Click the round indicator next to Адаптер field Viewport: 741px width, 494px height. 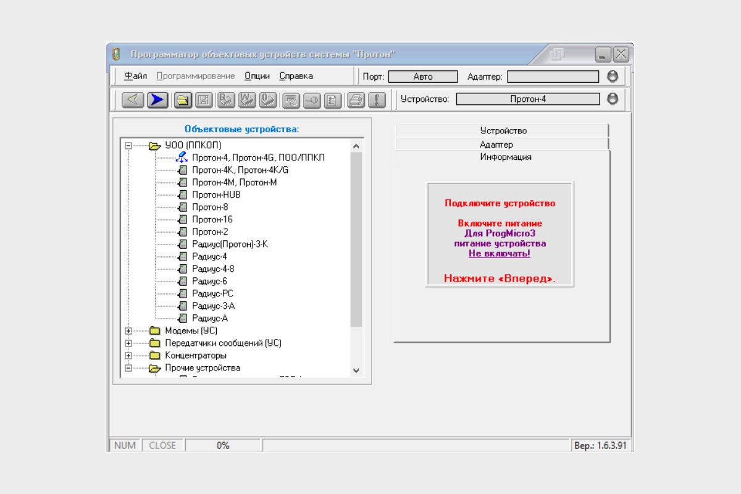pyautogui.click(x=612, y=76)
